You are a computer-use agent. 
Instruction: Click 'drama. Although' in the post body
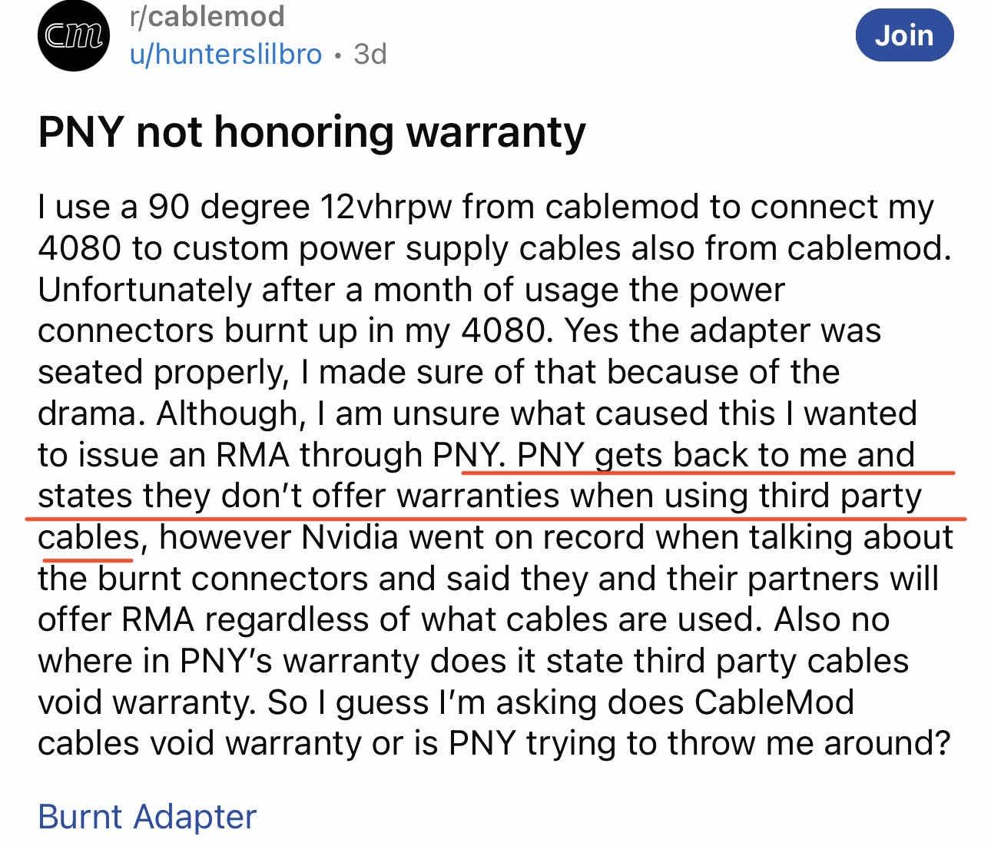pyautogui.click(x=167, y=413)
